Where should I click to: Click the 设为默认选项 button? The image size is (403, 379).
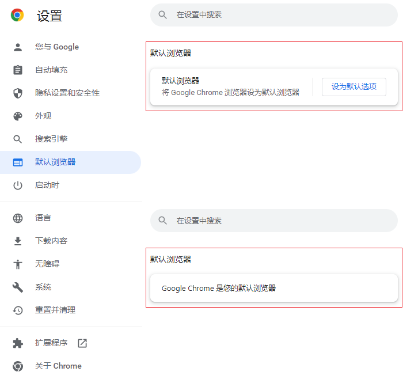click(x=354, y=87)
